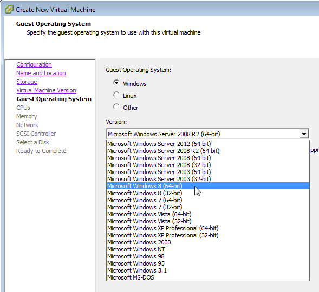Image resolution: width=319 pixels, height=292 pixels.
Task: Select Microsoft Windows 8 (64-bit)
Action: [208, 186]
